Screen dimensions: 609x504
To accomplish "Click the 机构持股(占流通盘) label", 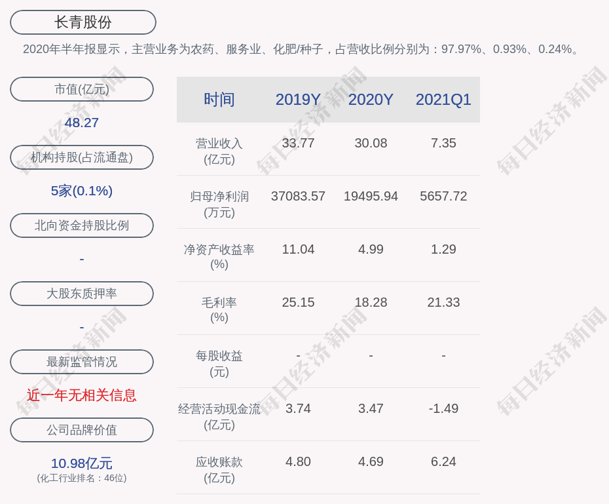I will (82, 157).
